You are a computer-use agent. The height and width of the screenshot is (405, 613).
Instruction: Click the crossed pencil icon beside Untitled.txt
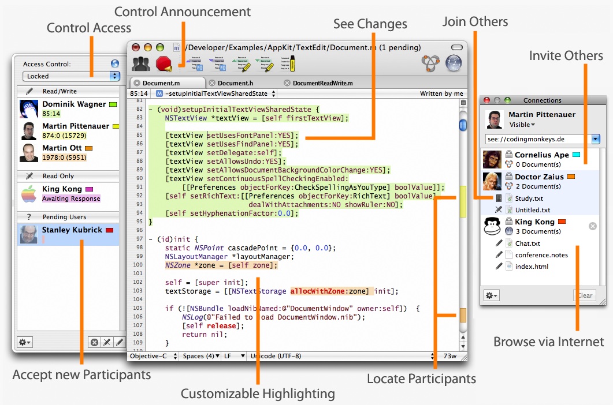[x=499, y=210]
